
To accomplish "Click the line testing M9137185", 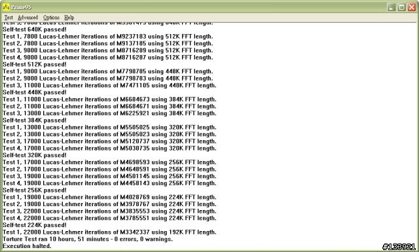I will coord(107,43).
